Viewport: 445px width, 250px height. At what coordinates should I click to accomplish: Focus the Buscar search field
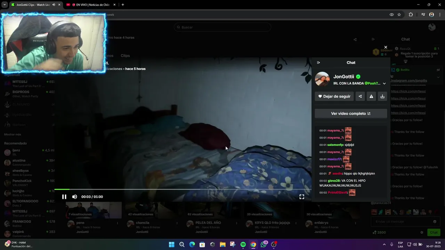point(222,27)
